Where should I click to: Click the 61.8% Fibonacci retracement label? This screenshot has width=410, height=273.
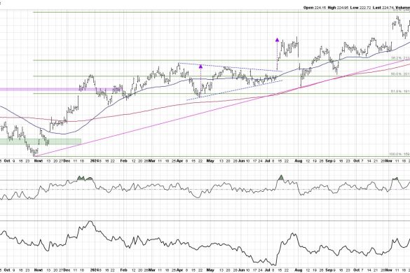pos(400,92)
